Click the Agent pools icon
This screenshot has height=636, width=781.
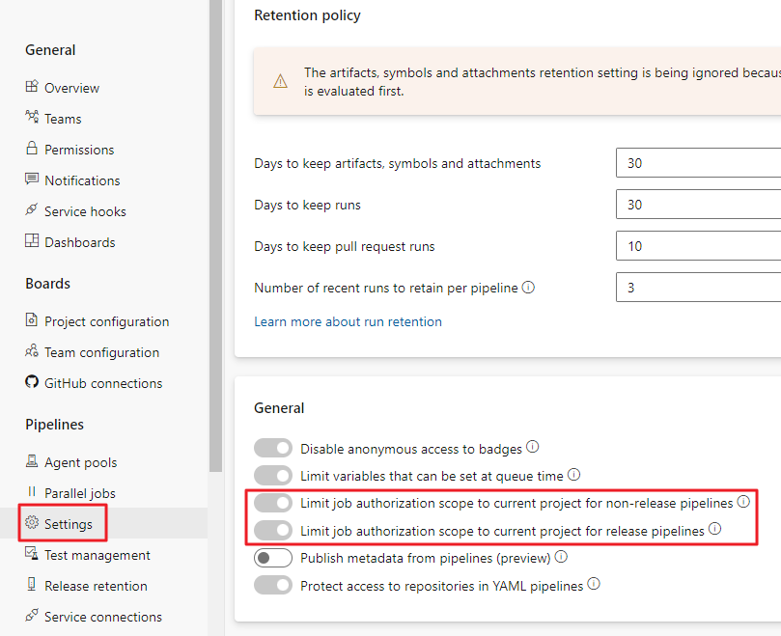click(x=32, y=461)
